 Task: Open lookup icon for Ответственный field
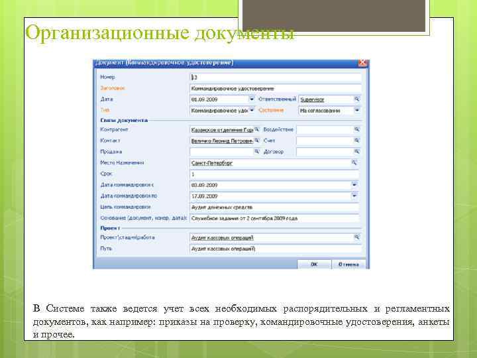[x=356, y=99]
